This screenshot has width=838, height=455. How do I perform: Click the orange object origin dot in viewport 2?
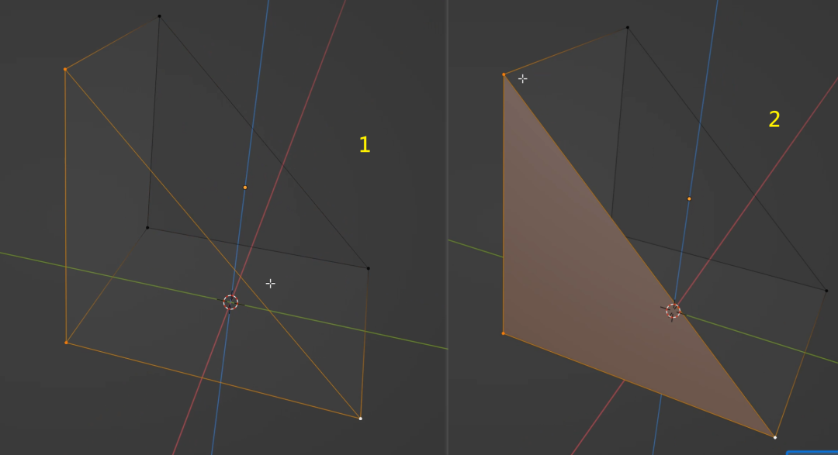pos(689,198)
